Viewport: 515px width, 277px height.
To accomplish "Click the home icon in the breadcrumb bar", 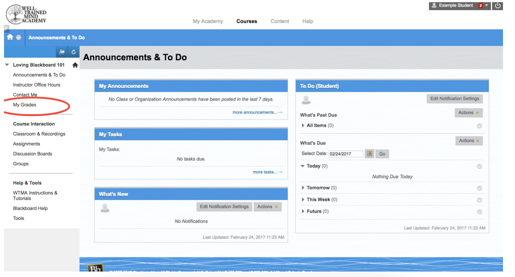I will coord(10,37).
